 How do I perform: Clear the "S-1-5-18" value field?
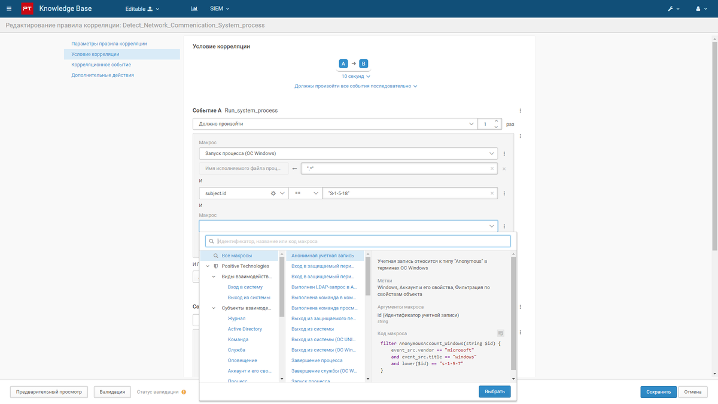[492, 193]
